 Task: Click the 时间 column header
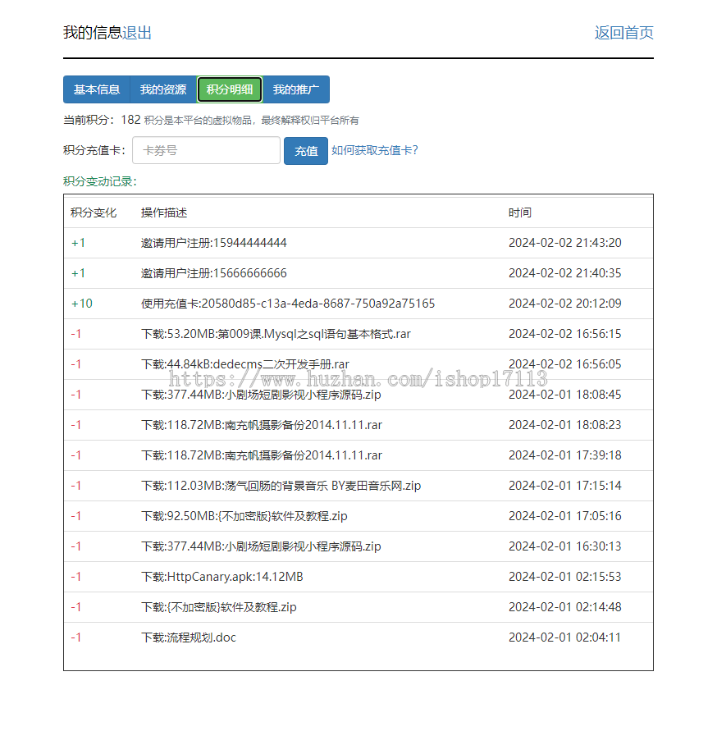click(520, 212)
